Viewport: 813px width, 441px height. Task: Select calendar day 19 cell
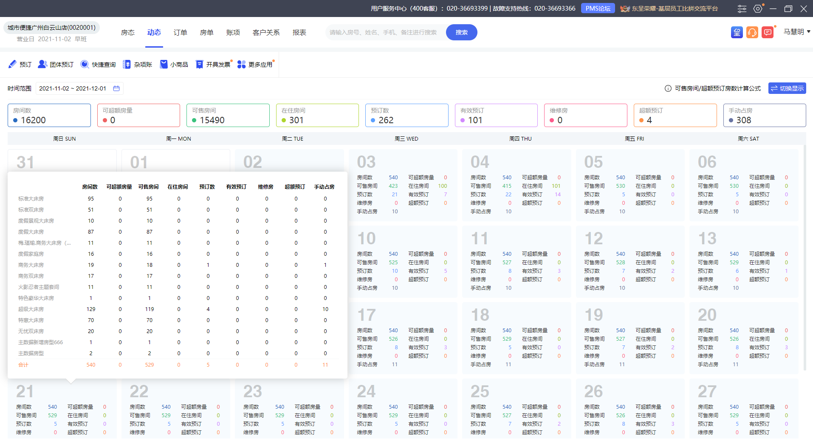tap(630, 338)
